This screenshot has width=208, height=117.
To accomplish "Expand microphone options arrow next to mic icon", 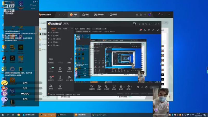I will pyautogui.click(x=124, y=87).
